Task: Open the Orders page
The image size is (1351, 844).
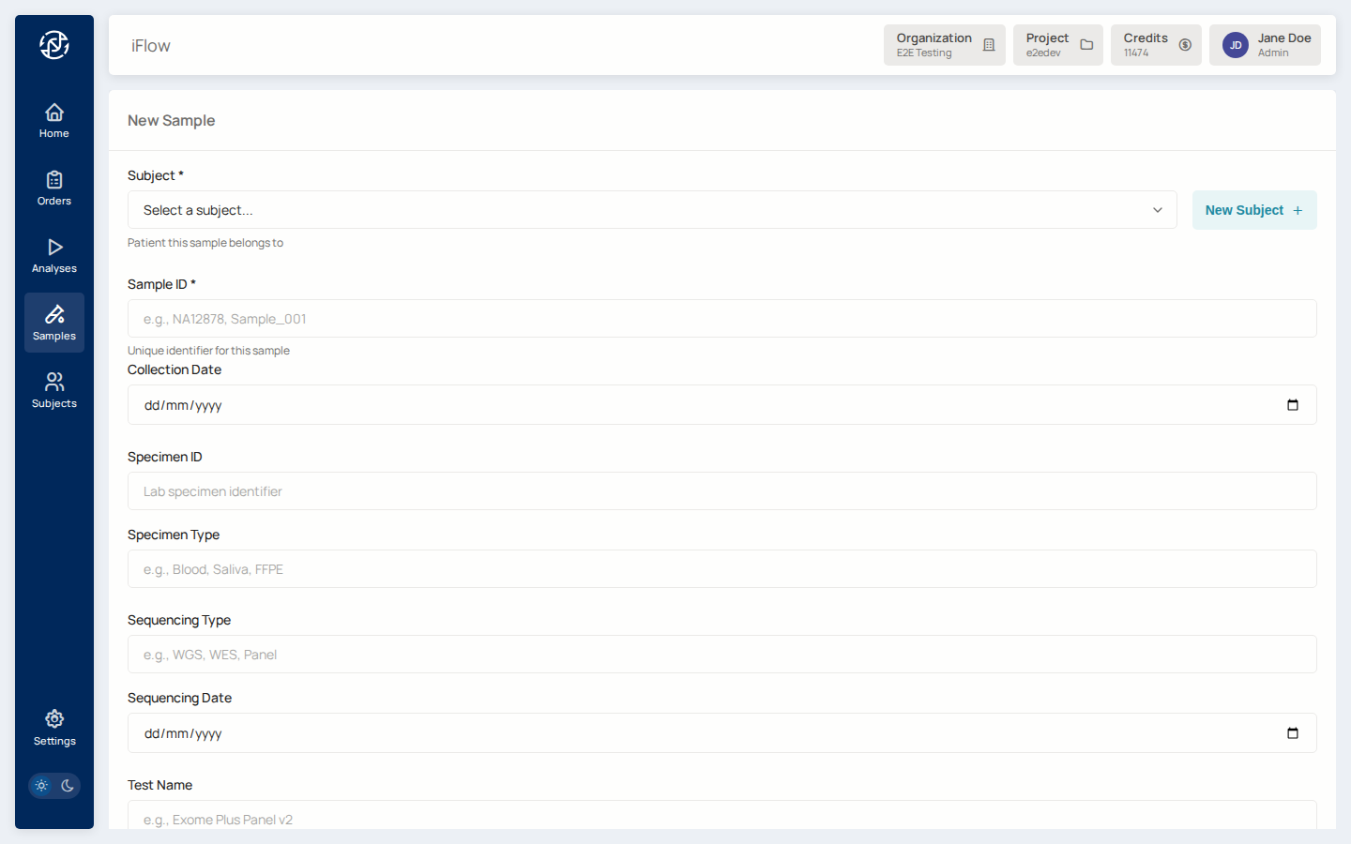Action: 54,188
